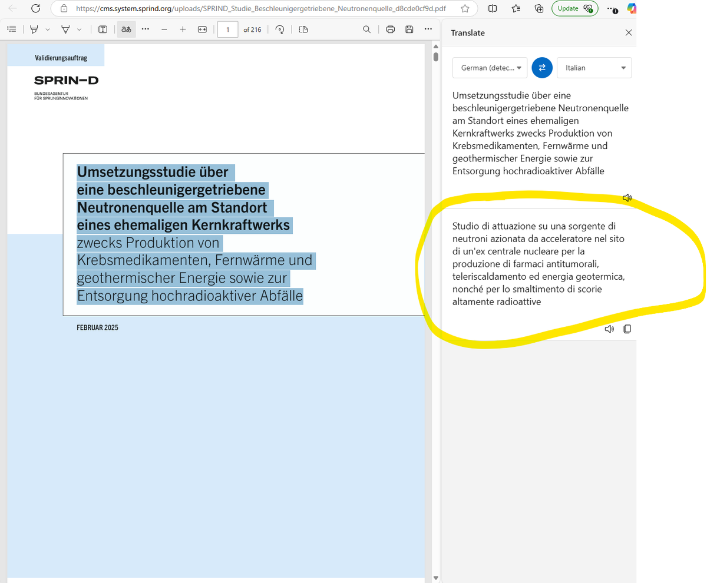Open split screen view icon
707x583 pixels.
point(493,9)
